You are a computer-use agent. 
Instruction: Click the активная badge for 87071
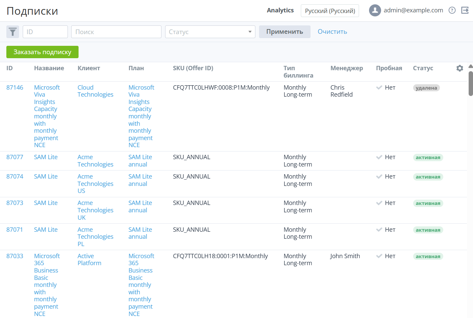point(428,230)
